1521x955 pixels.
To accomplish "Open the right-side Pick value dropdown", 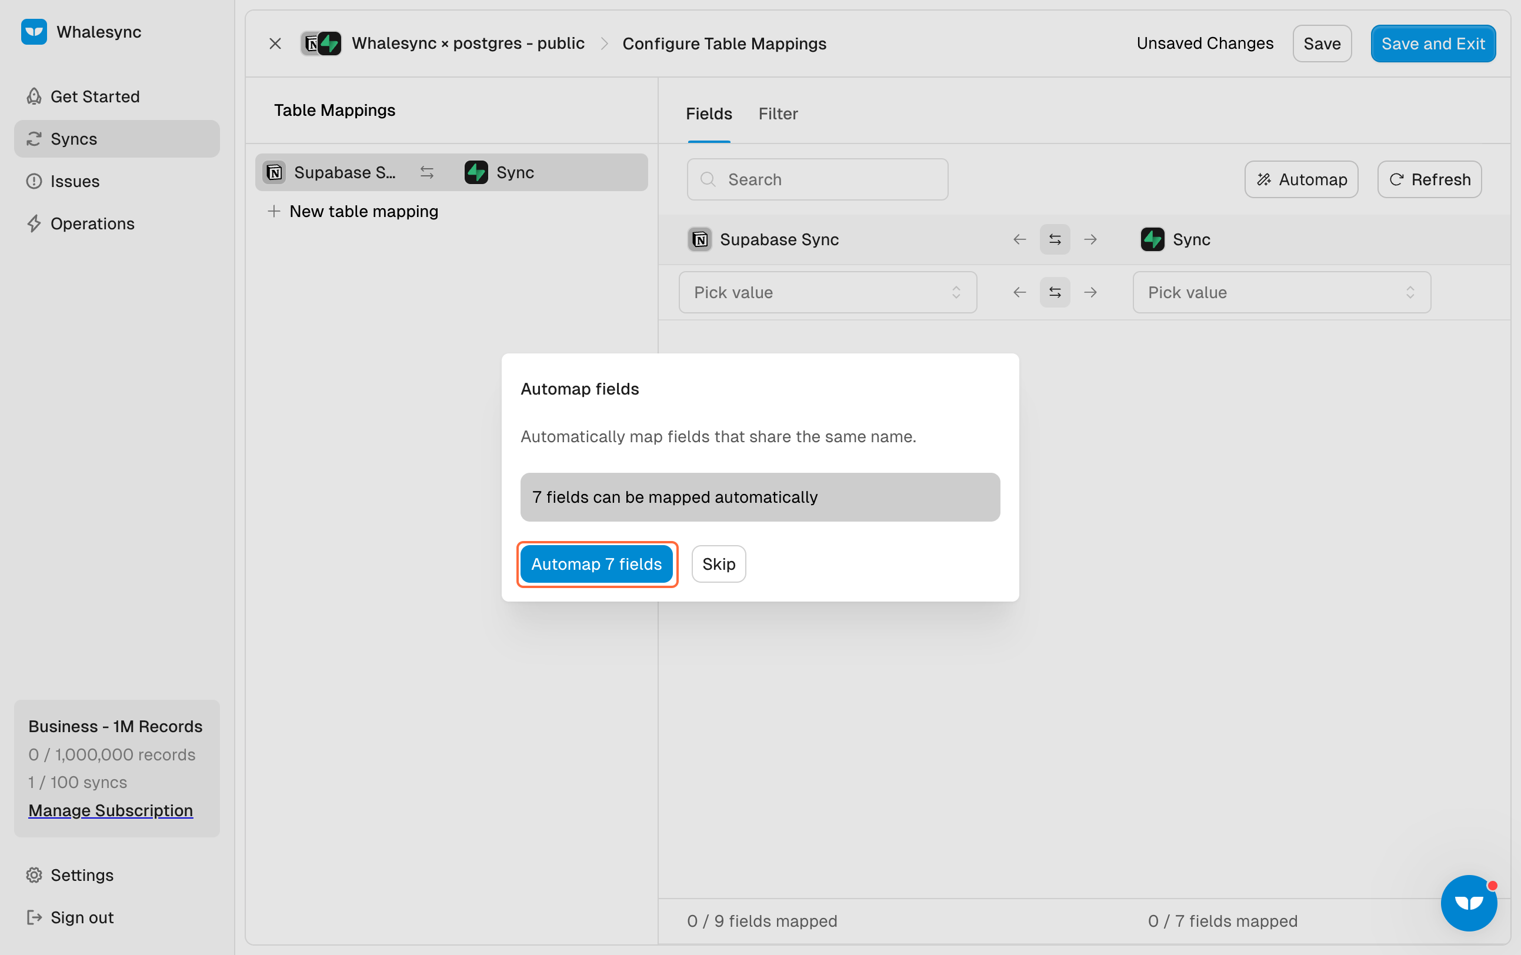I will tap(1280, 292).
